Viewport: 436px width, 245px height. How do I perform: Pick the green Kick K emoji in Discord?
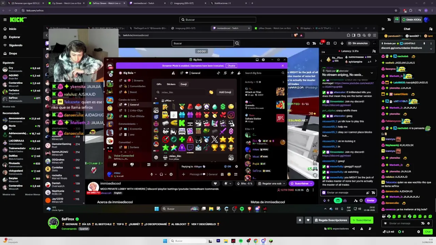pyautogui.click(x=182, y=123)
